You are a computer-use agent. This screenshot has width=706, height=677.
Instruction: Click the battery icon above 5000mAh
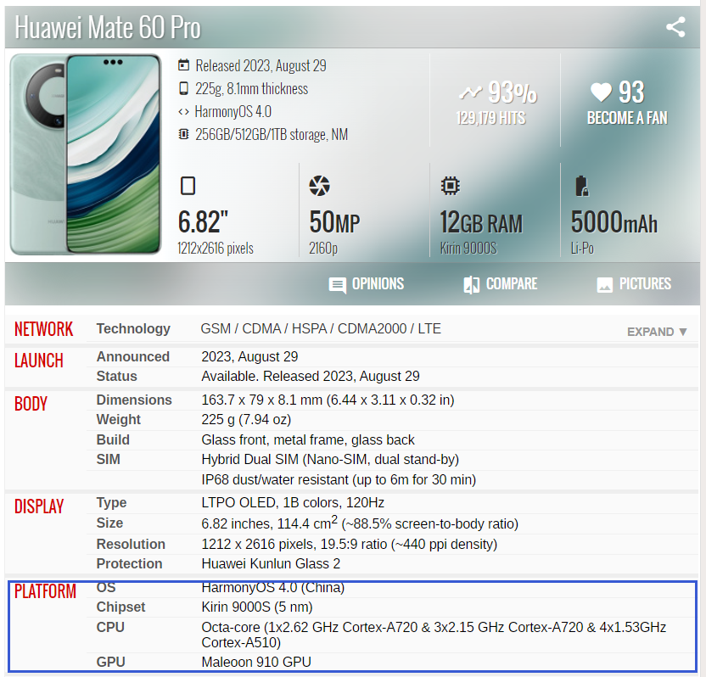tap(582, 186)
